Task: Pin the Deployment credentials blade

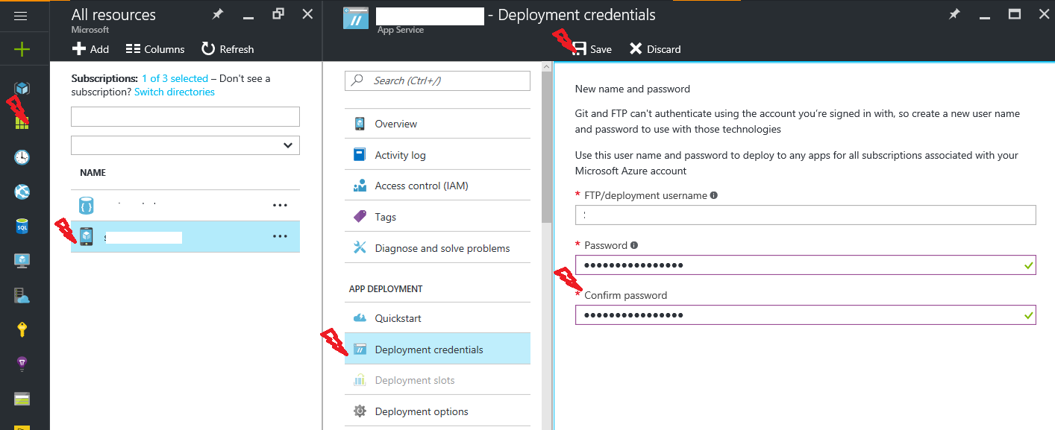Action: tap(954, 14)
